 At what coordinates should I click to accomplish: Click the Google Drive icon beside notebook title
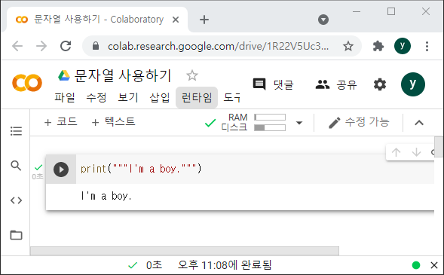64,75
